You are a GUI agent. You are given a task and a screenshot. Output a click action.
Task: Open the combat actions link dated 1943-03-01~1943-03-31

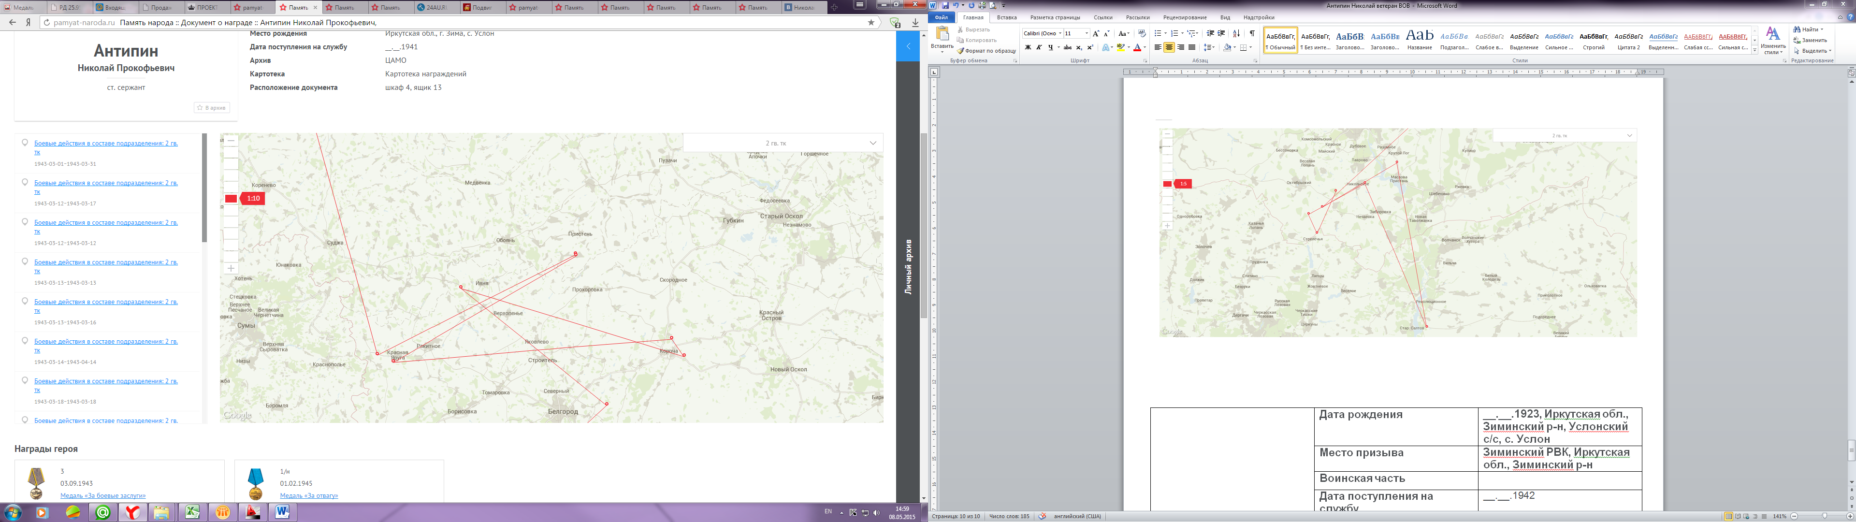point(106,148)
